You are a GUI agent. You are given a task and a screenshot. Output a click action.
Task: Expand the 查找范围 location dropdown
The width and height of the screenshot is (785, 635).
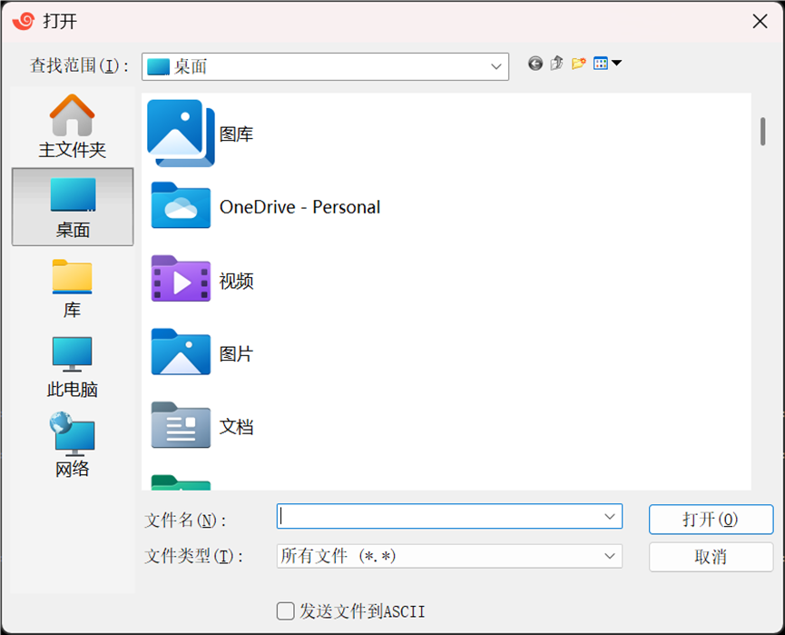click(496, 66)
